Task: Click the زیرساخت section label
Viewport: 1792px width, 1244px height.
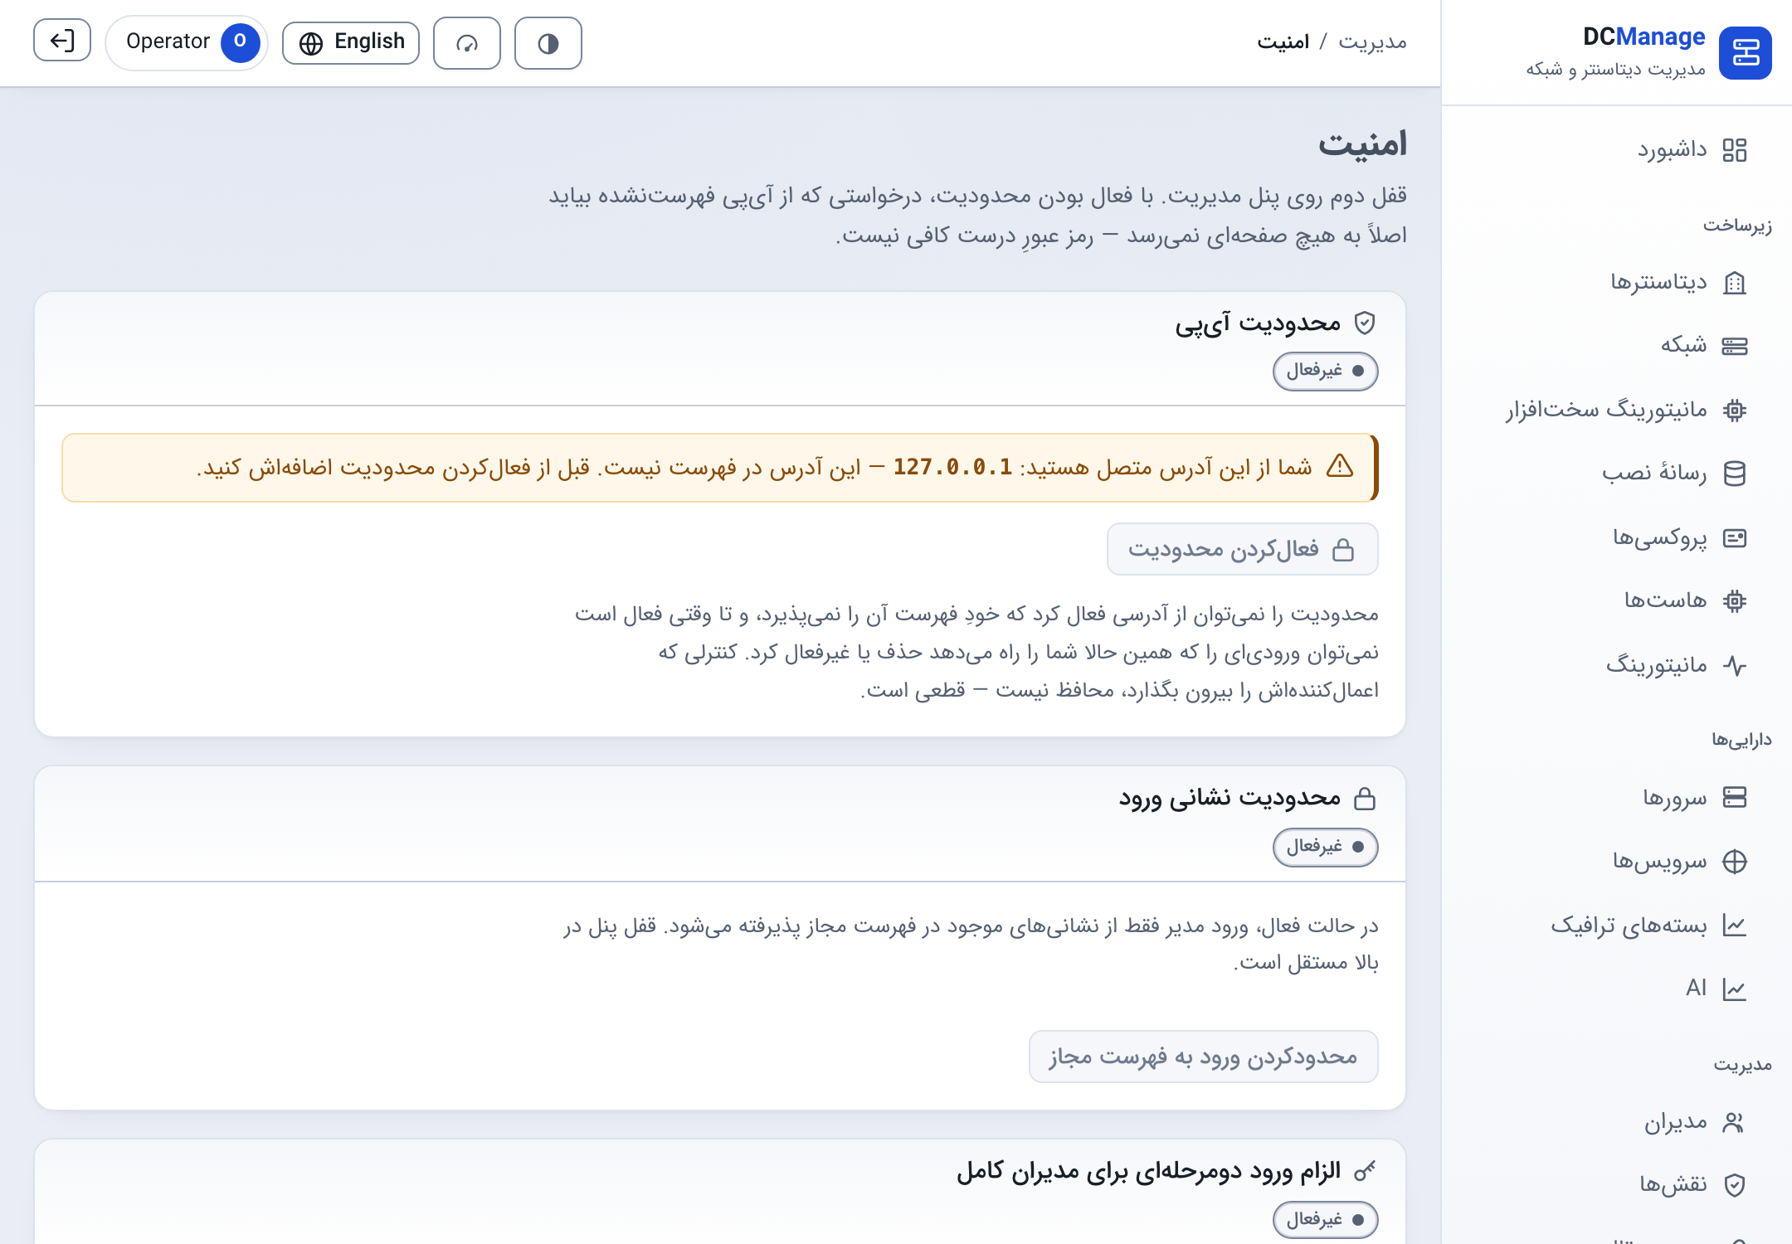Action: pos(1737,226)
